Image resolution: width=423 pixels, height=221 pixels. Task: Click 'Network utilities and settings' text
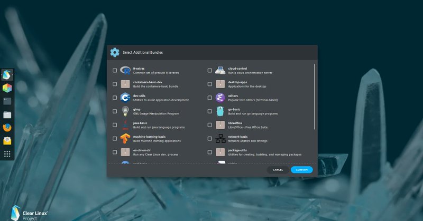point(247,141)
